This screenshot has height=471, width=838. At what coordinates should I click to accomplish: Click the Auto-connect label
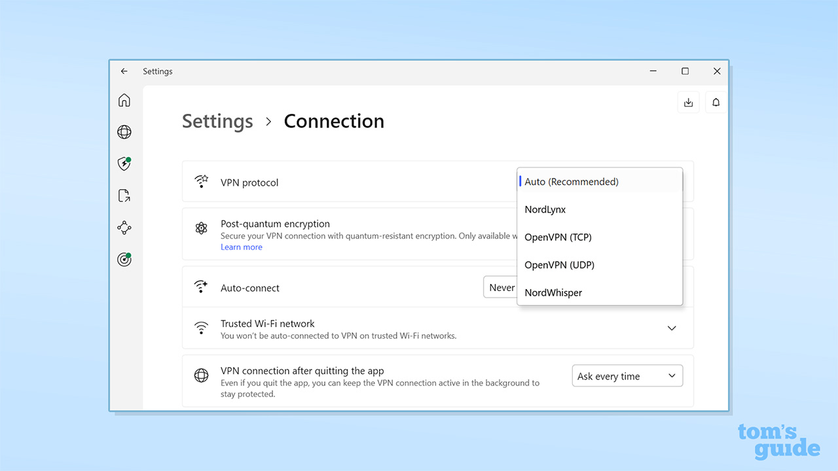coord(250,288)
